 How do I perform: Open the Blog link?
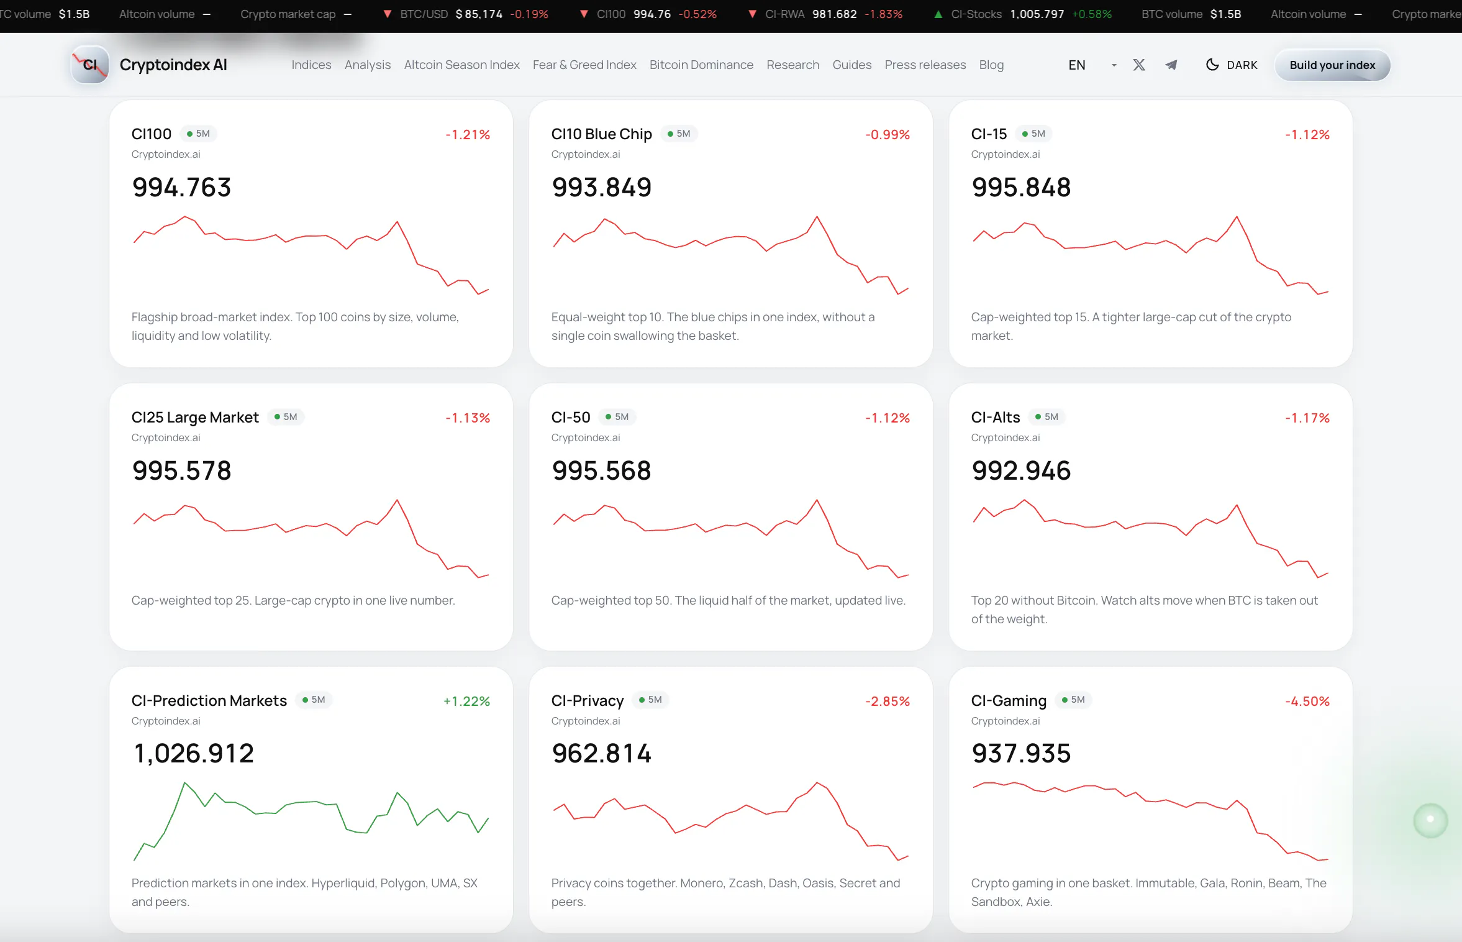click(x=991, y=65)
